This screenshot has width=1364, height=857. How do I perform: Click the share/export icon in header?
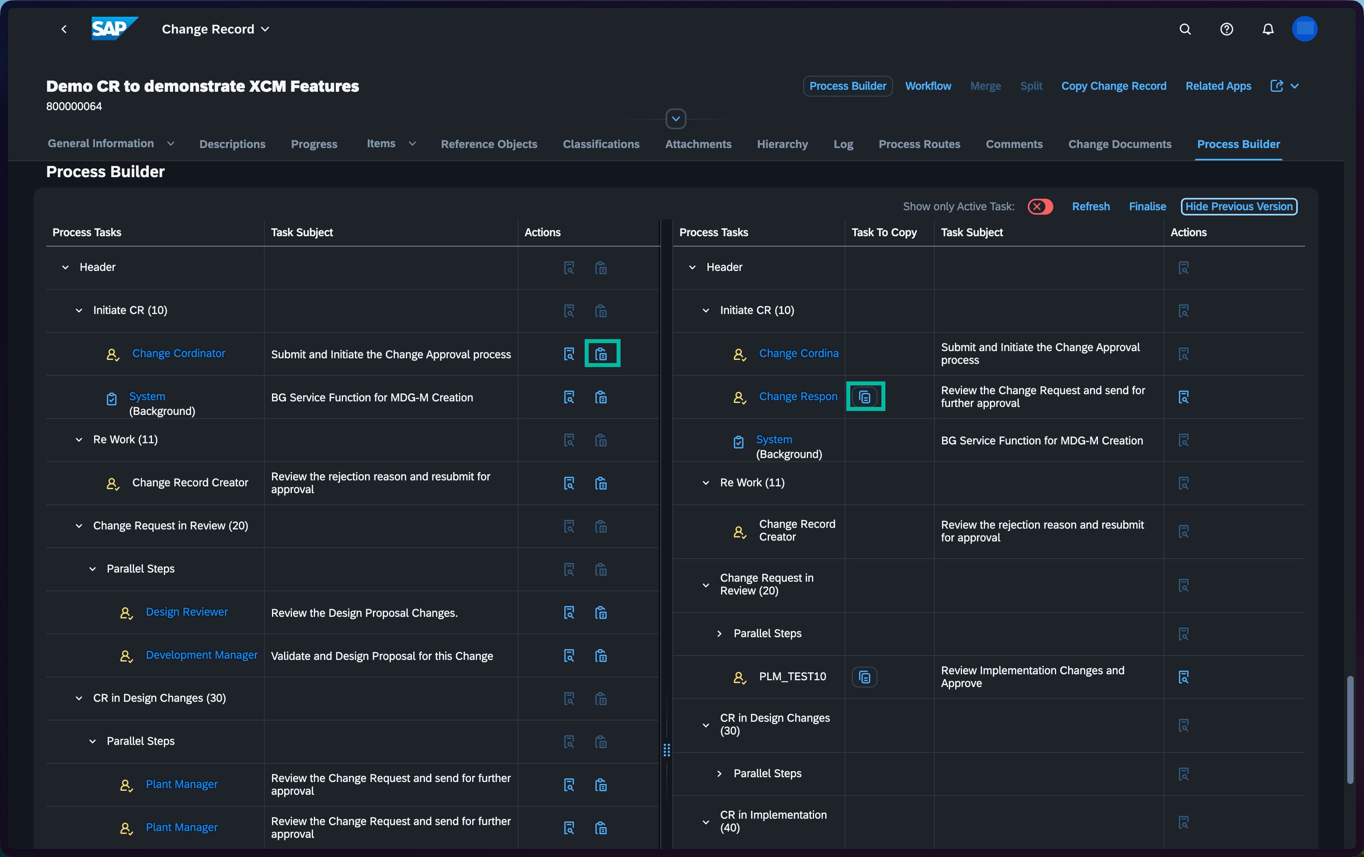pyautogui.click(x=1277, y=86)
